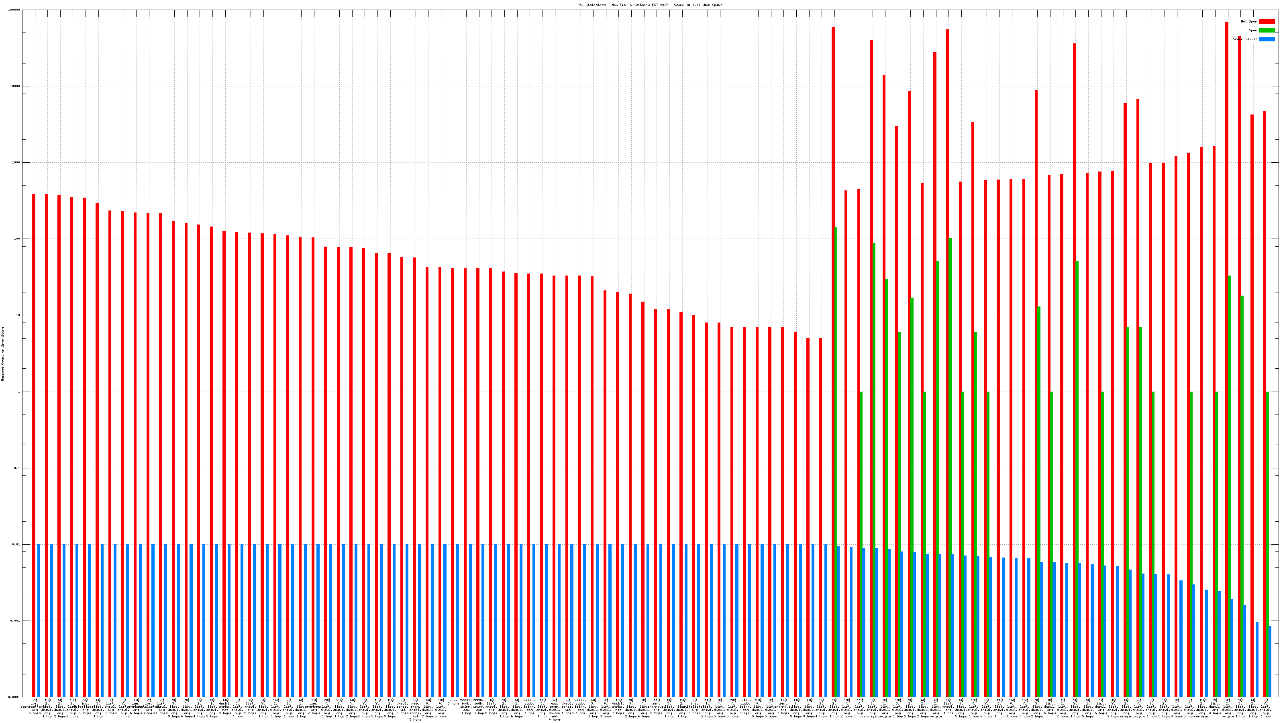This screenshot has width=1285, height=723.
Task: Click the Not Spam legend label
Action: point(1248,21)
